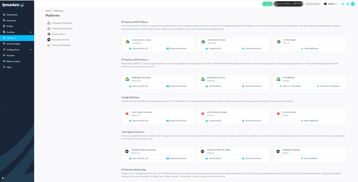
Task: Click Home in the breadcrumb
Action: [48, 11]
